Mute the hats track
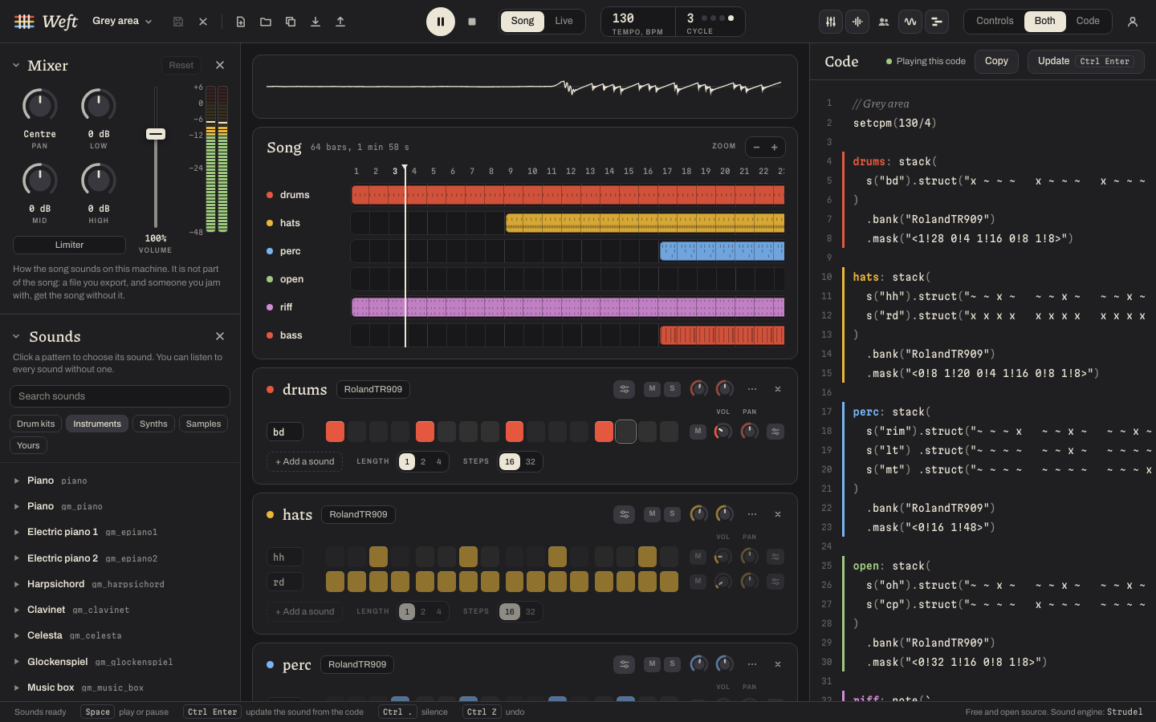This screenshot has height=722, width=1156. click(x=652, y=514)
